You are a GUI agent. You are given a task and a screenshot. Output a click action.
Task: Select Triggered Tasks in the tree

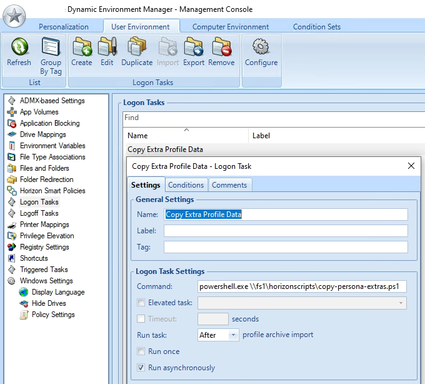44,270
